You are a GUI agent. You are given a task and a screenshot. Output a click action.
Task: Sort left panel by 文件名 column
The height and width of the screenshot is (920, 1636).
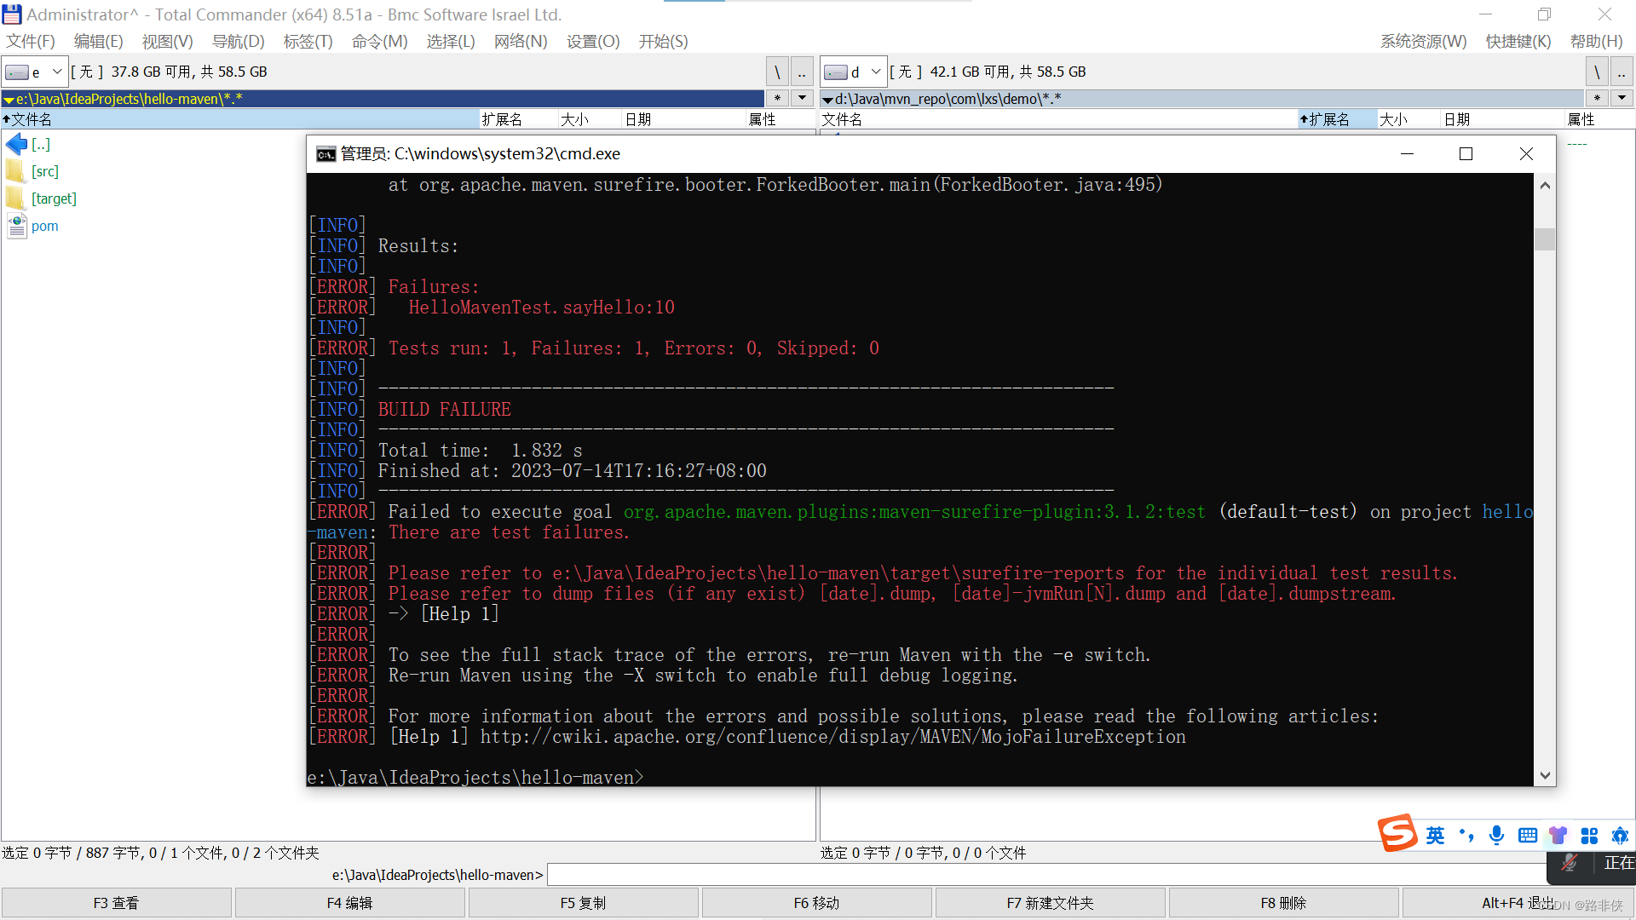point(240,119)
